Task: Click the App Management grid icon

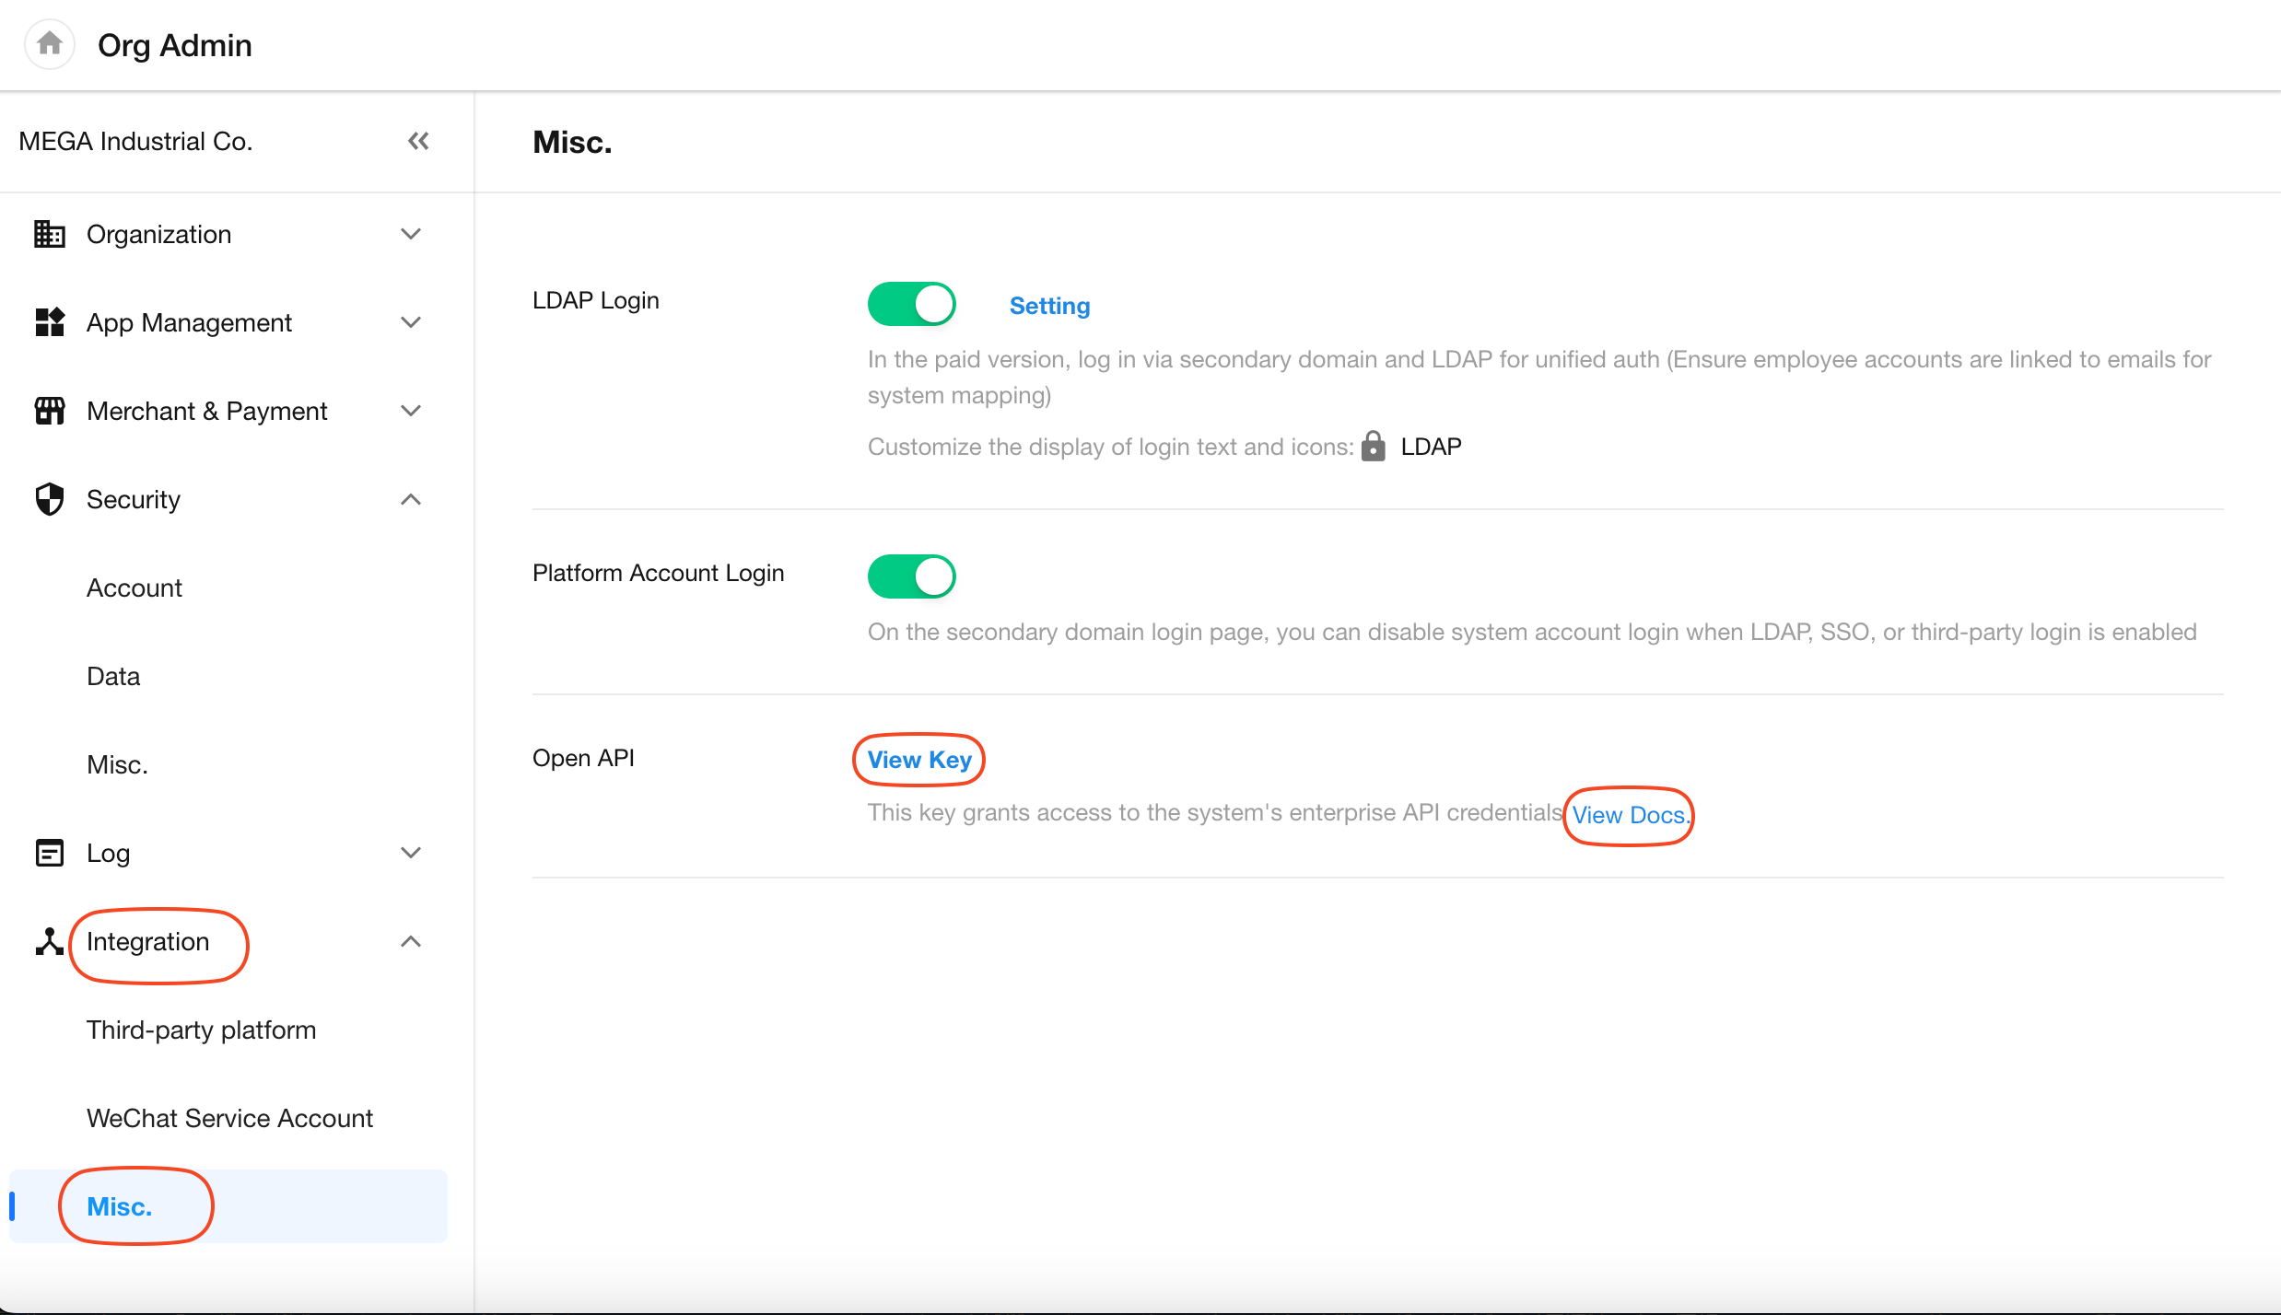Action: 49,322
